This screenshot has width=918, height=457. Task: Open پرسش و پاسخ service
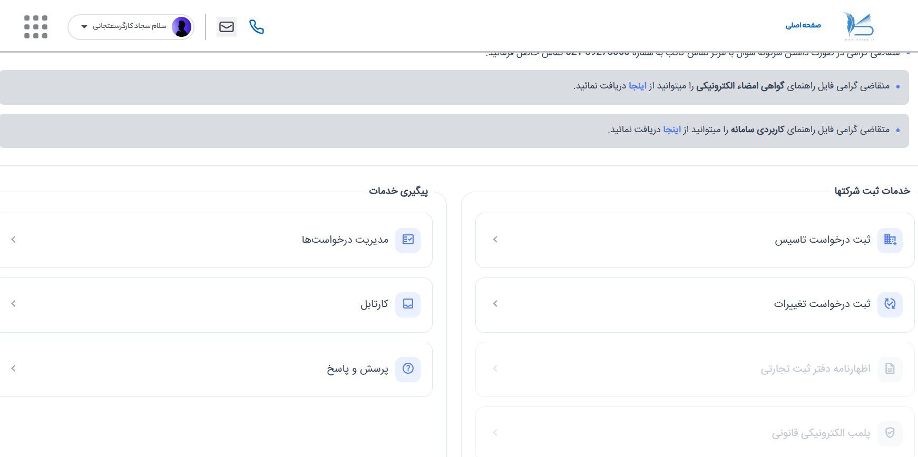point(216,369)
